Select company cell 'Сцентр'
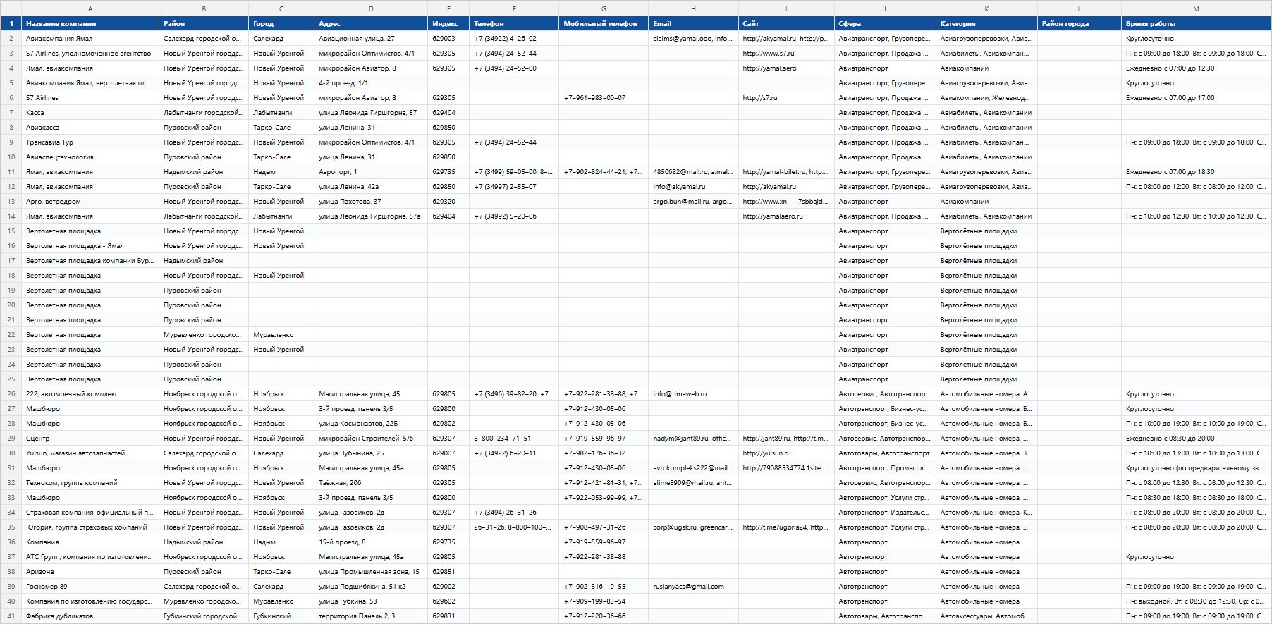1272x636 pixels. (x=90, y=439)
